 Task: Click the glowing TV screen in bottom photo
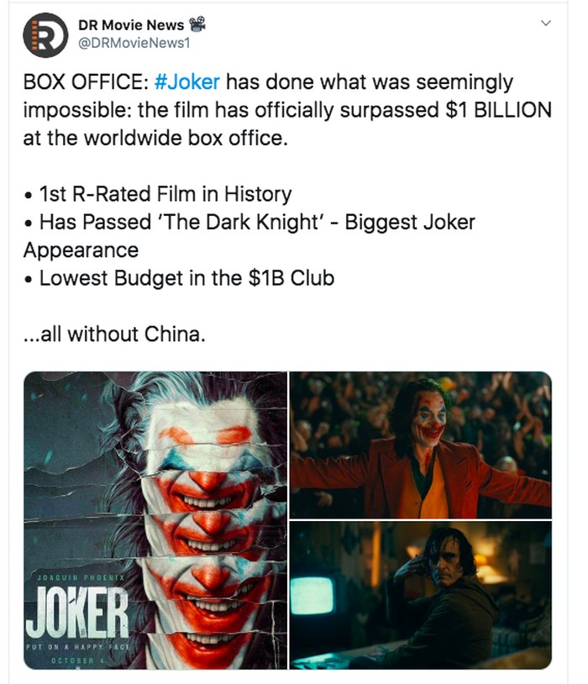pos(312,596)
